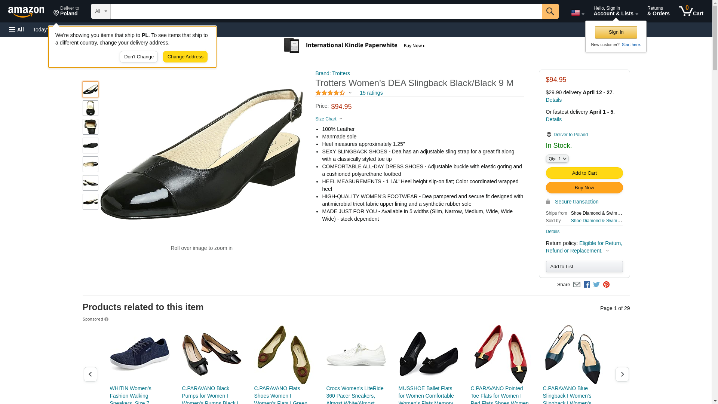Share on Twitter icon
The height and width of the screenshot is (404, 718).
pyautogui.click(x=596, y=285)
